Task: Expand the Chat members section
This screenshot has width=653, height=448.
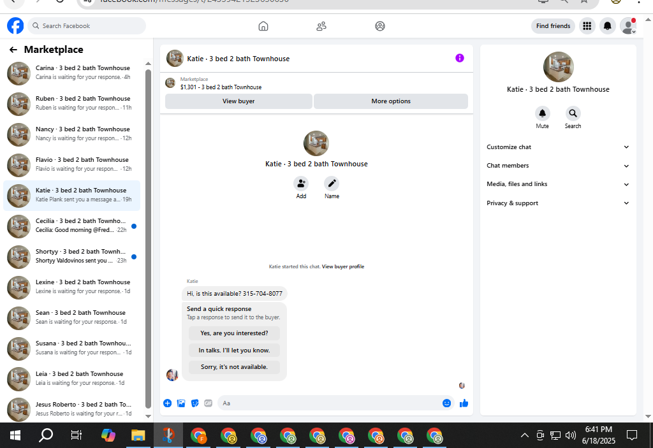Action: [x=557, y=166]
